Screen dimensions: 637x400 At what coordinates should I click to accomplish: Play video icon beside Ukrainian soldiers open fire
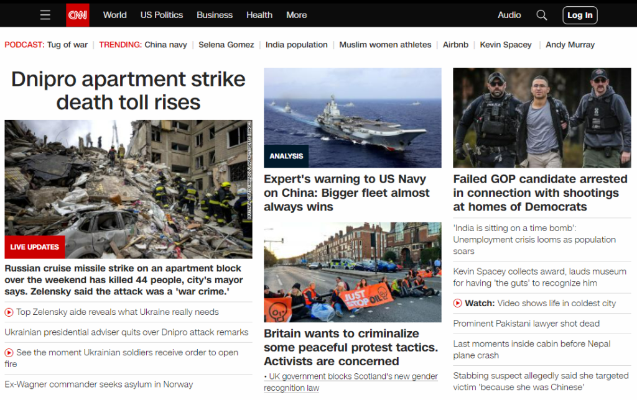9,353
